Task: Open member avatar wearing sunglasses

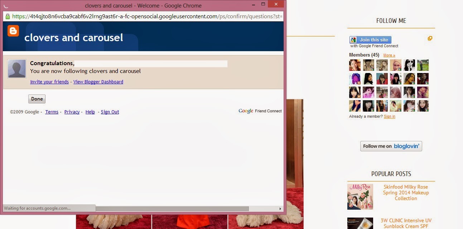Action: (x=409, y=65)
